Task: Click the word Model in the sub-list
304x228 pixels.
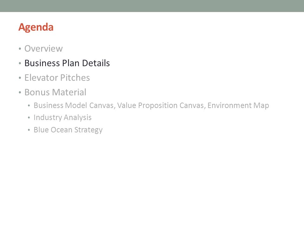Action: (76, 105)
